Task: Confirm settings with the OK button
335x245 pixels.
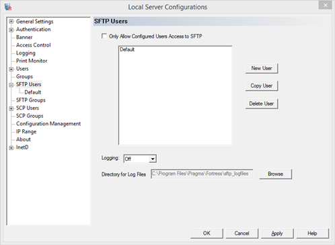Action: click(207, 234)
